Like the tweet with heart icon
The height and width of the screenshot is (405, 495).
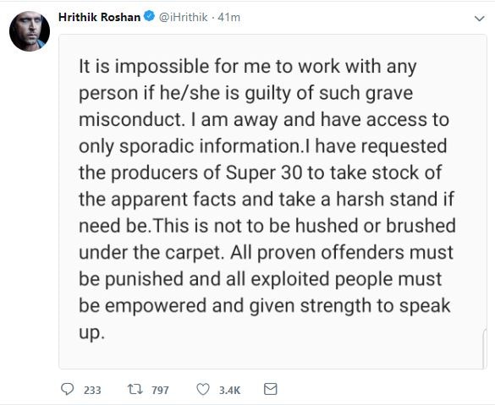pyautogui.click(x=203, y=390)
